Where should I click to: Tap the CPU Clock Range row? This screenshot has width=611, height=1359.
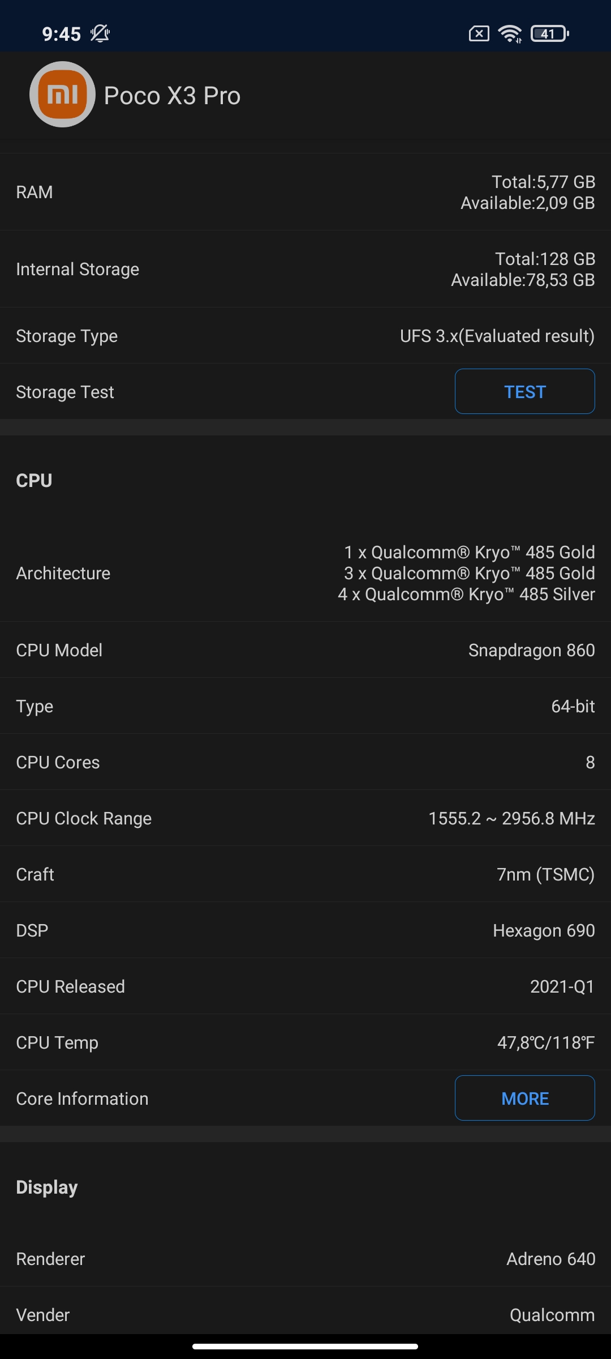[305, 818]
